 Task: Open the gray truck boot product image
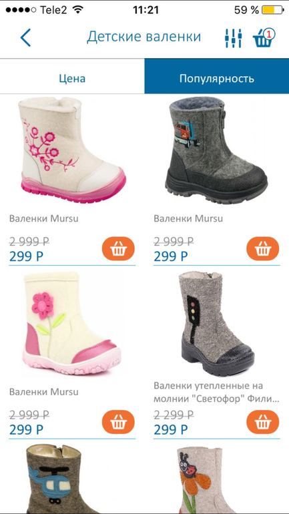pos(216,150)
